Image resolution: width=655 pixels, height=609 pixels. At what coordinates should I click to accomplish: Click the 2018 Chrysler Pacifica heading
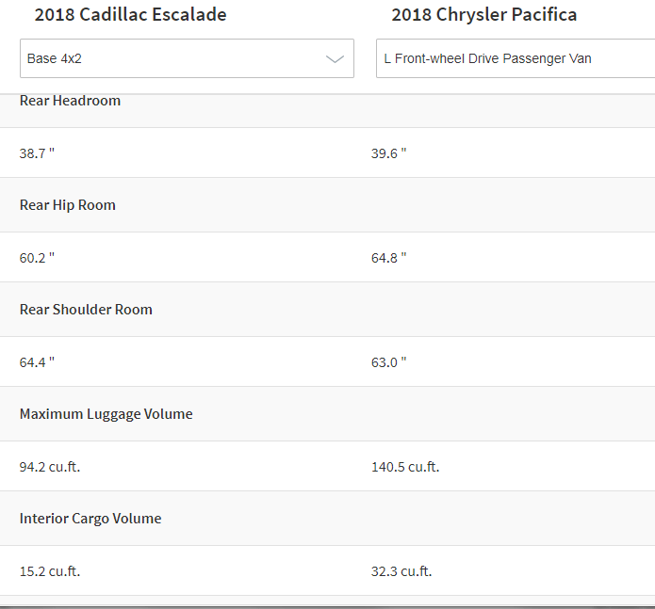[x=484, y=15]
